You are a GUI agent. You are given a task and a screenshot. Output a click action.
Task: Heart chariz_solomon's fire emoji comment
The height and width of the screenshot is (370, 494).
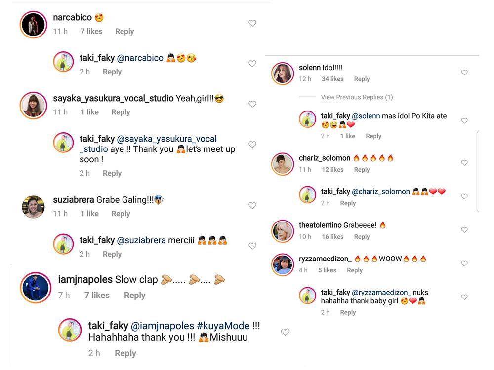coord(464,163)
